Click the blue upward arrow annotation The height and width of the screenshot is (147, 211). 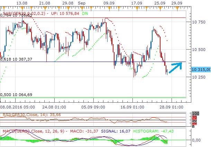point(176,66)
